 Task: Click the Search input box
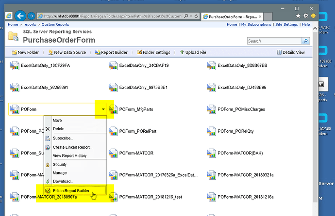tap(274, 41)
